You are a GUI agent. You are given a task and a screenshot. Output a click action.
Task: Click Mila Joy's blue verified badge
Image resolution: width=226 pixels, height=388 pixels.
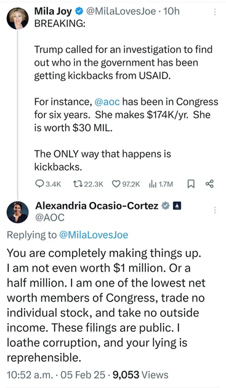tap(79, 11)
